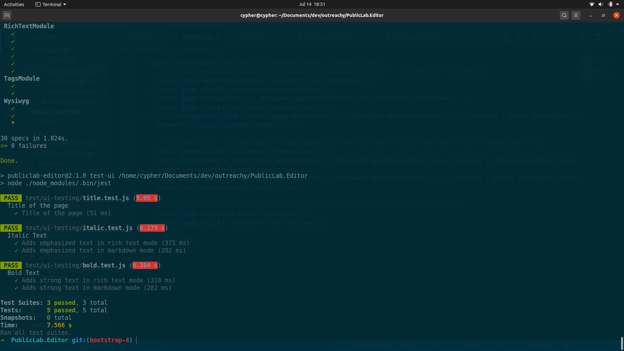The width and height of the screenshot is (624, 351).
Task: Click the terminal scrollbar thumb
Action: coord(622,343)
